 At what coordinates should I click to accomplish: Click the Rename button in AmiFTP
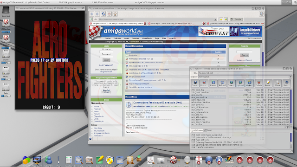pyautogui.click(x=268, y=83)
